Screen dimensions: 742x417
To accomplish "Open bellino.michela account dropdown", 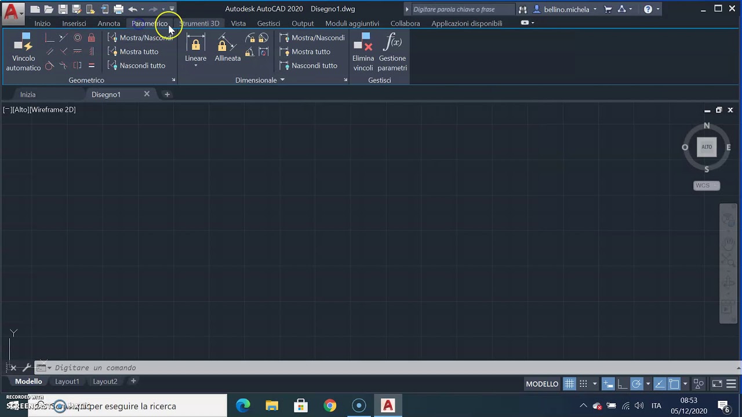I will coord(565,9).
